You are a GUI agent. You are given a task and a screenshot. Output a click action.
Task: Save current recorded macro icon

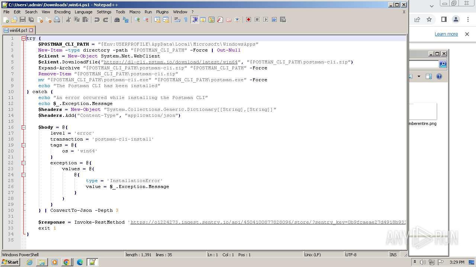(x=283, y=20)
